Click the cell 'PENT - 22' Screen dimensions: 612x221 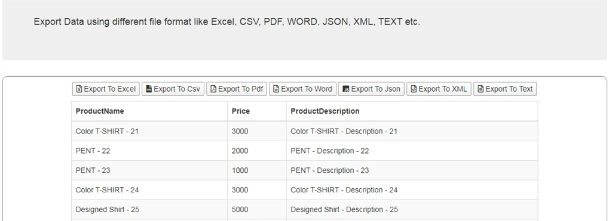click(x=149, y=151)
